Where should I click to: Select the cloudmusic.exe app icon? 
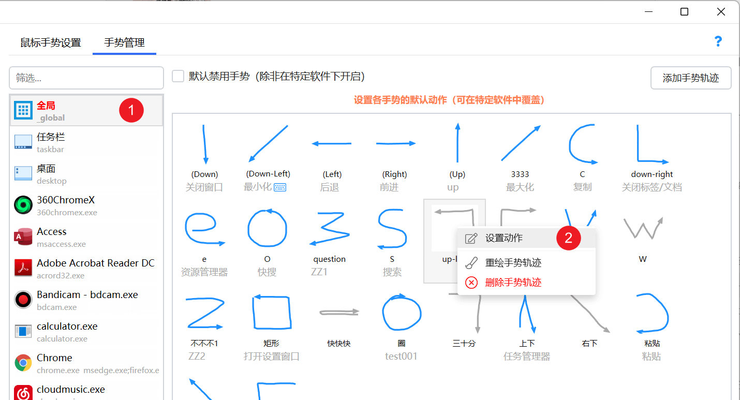(x=23, y=393)
